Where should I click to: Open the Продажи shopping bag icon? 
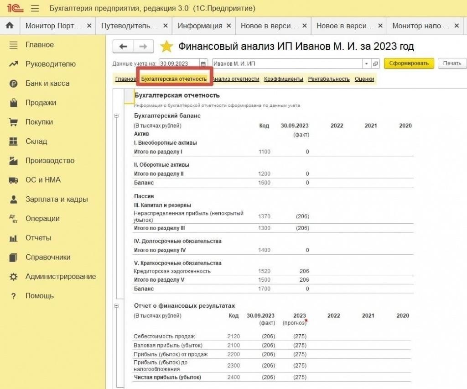[x=13, y=103]
